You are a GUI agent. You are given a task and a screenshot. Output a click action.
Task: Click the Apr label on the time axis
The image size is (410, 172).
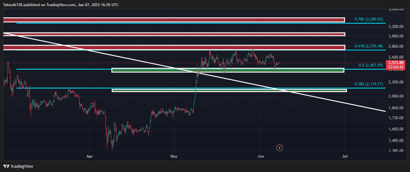point(90,156)
